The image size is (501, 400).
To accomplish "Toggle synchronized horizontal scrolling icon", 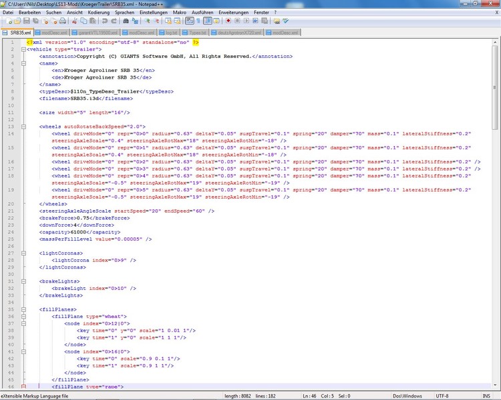I will pyautogui.click(x=177, y=21).
